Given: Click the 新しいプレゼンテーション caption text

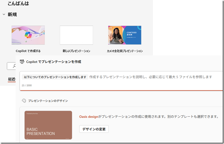Looking at the screenshot, I should pyautogui.click(x=76, y=51).
